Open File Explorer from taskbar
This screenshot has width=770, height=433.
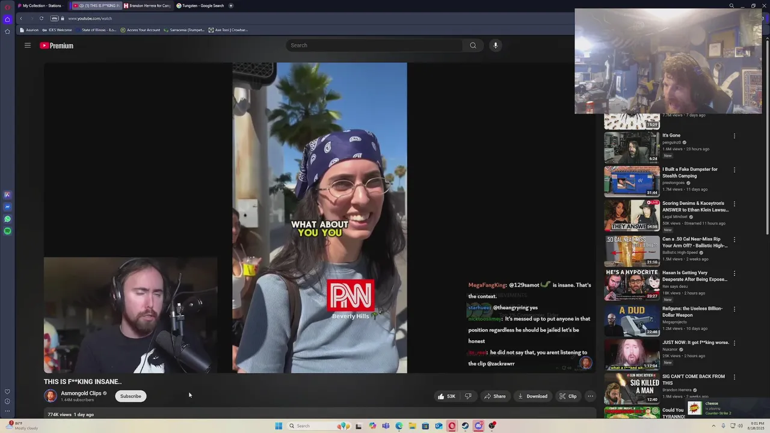point(412,426)
